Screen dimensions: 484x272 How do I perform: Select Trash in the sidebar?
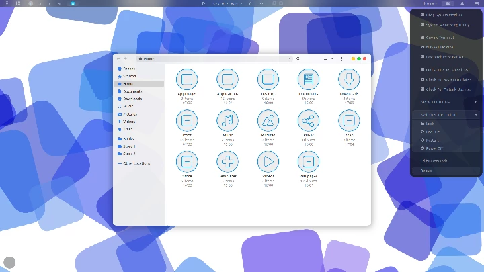tap(127, 129)
